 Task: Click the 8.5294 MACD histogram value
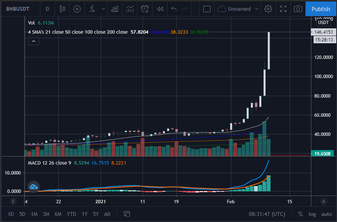81,163
